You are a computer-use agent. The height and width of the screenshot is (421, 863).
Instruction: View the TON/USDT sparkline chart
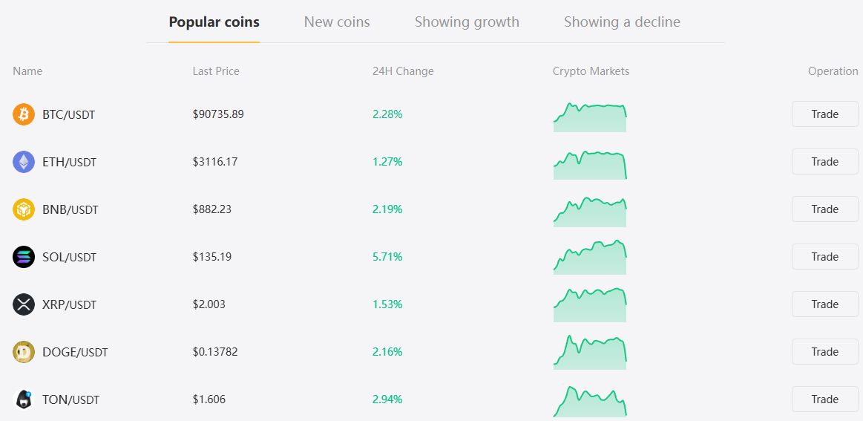click(590, 402)
